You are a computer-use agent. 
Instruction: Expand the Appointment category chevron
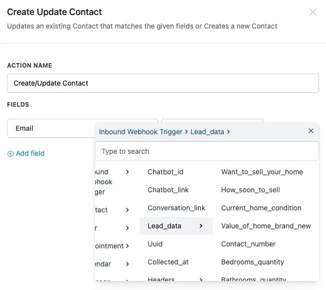[127, 246]
